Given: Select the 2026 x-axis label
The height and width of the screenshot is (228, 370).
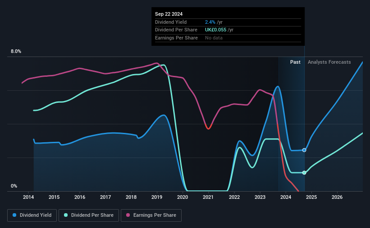Looking at the screenshot, I should coord(337,197).
